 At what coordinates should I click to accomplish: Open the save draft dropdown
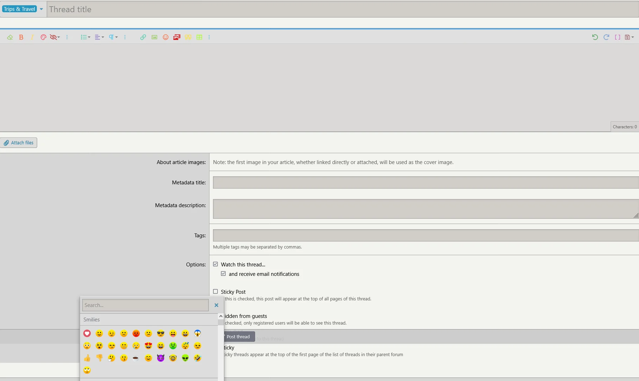point(629,37)
